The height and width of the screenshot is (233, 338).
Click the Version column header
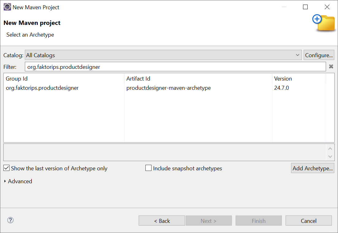pos(283,79)
